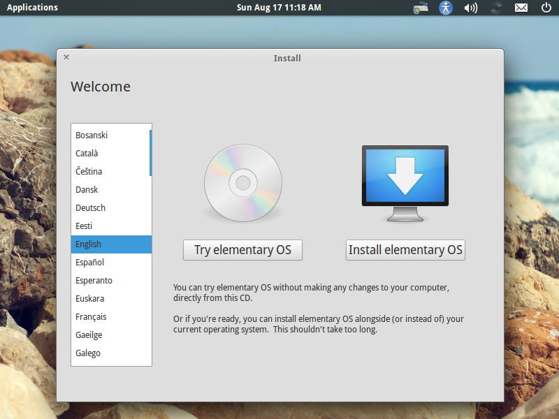Select Dansk language
The height and width of the screenshot is (419, 559).
point(111,190)
